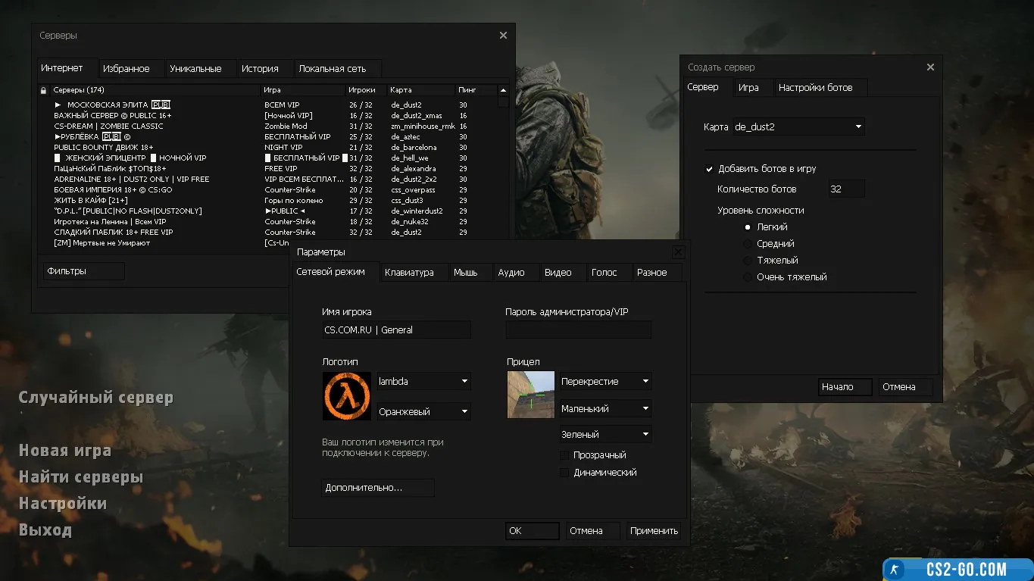Click the Имя игрока input field
Viewport: 1034px width, 581px height.
pyautogui.click(x=396, y=330)
